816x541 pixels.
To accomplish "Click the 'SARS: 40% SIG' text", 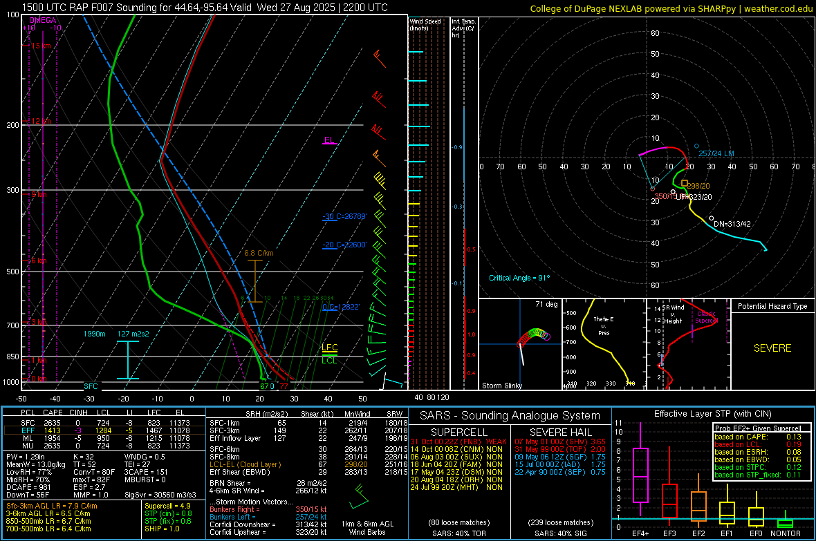I will coord(560,533).
